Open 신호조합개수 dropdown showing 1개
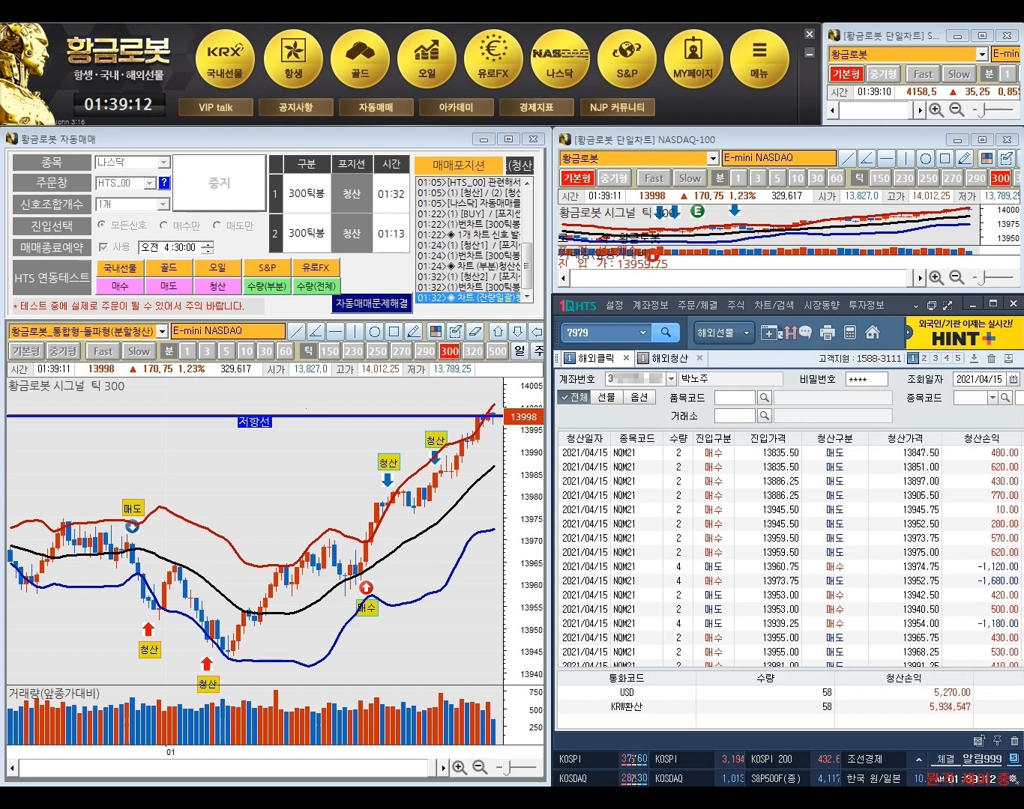 coord(133,204)
